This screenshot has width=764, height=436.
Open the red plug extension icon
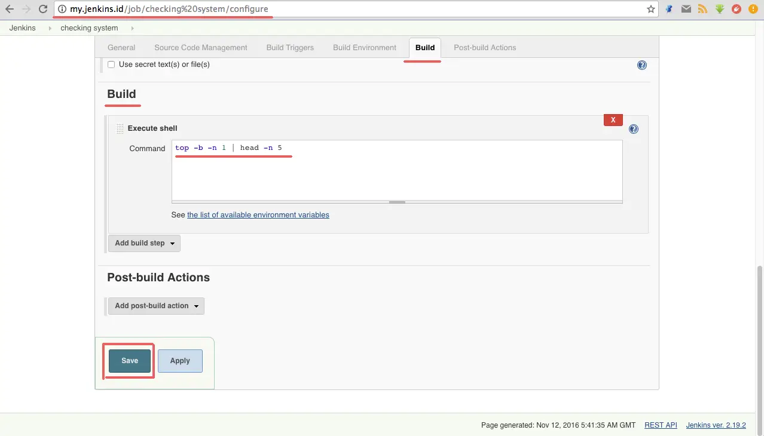click(x=737, y=9)
